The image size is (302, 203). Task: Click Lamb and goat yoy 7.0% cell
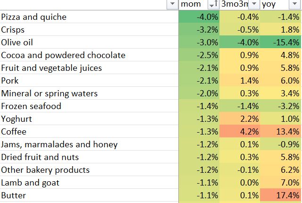[281, 183]
